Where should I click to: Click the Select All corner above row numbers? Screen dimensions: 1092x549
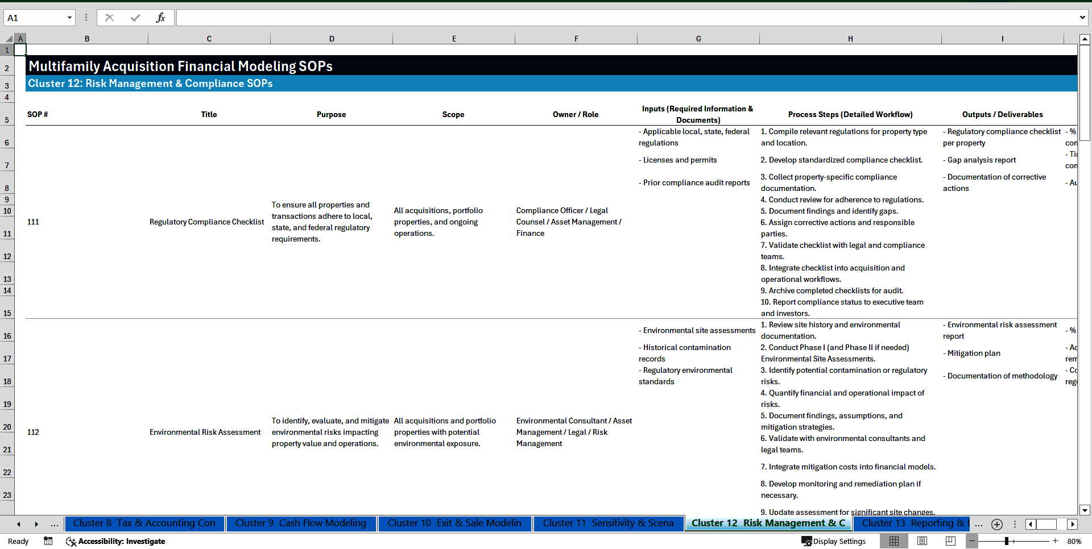(8, 38)
